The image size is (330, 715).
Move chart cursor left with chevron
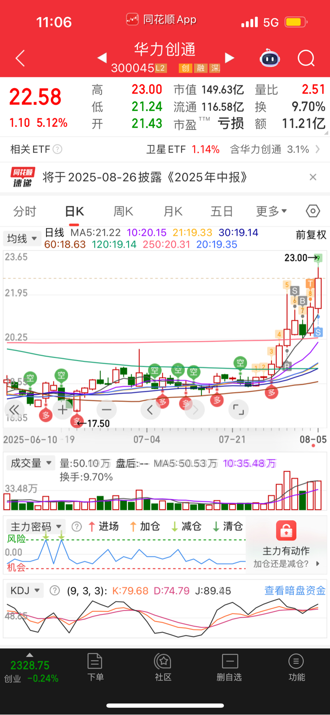click(x=150, y=410)
